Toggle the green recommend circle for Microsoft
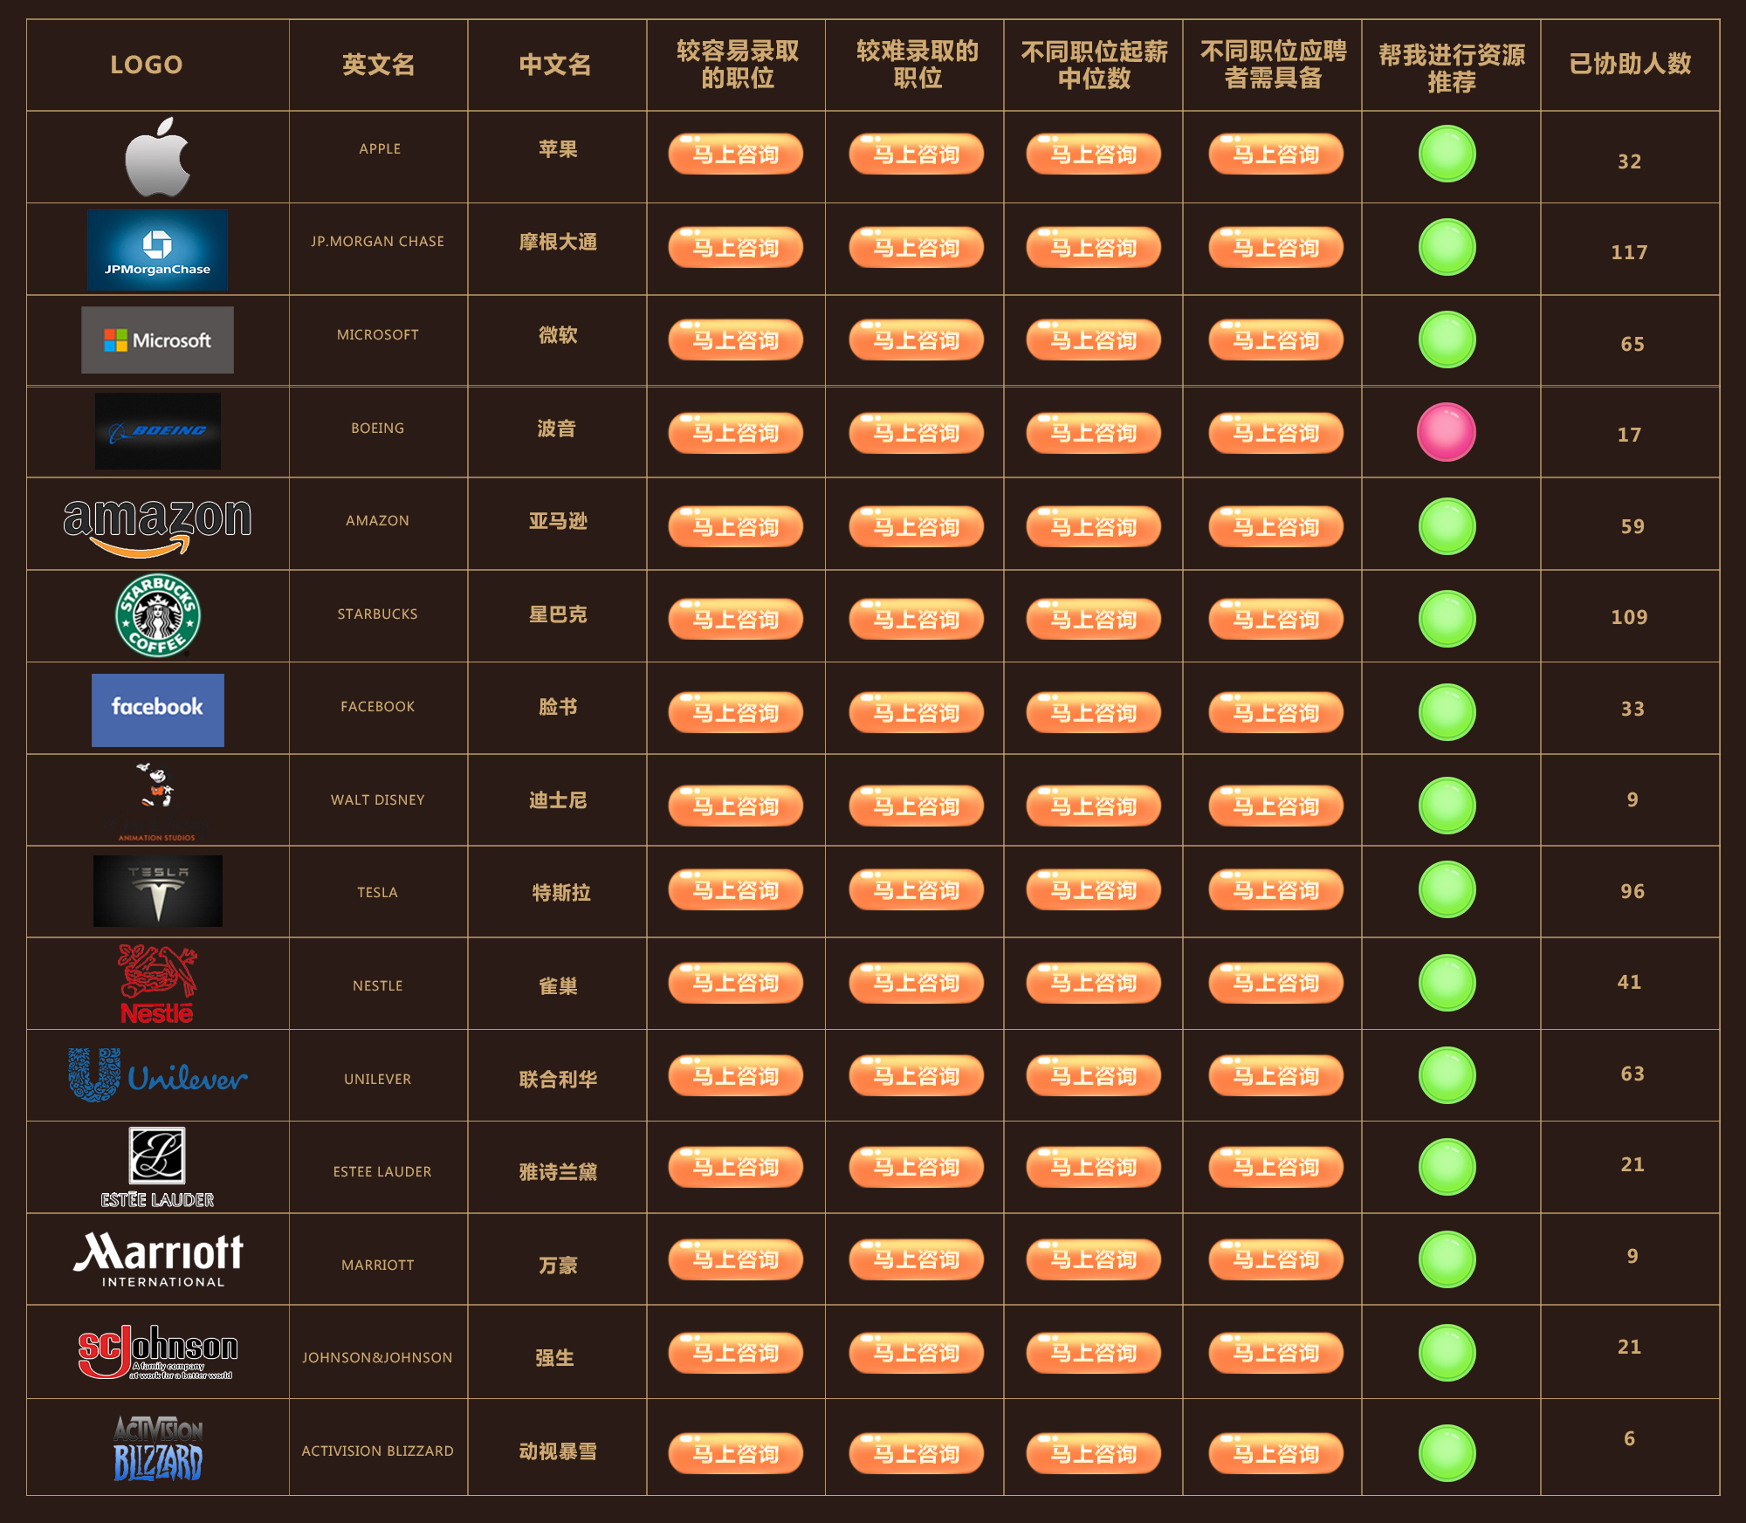 point(1447,340)
